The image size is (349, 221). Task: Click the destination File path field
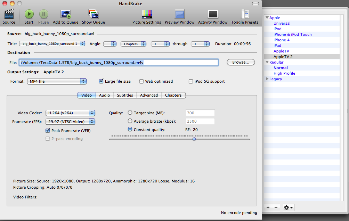click(x=119, y=63)
